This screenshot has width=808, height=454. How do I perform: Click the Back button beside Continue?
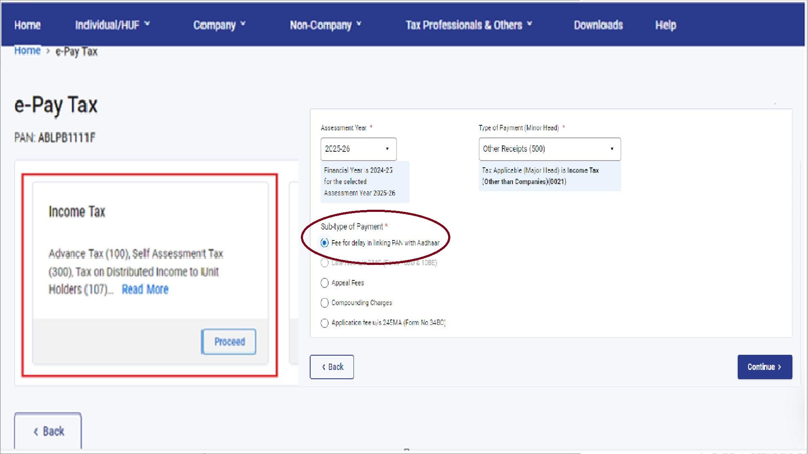(332, 367)
